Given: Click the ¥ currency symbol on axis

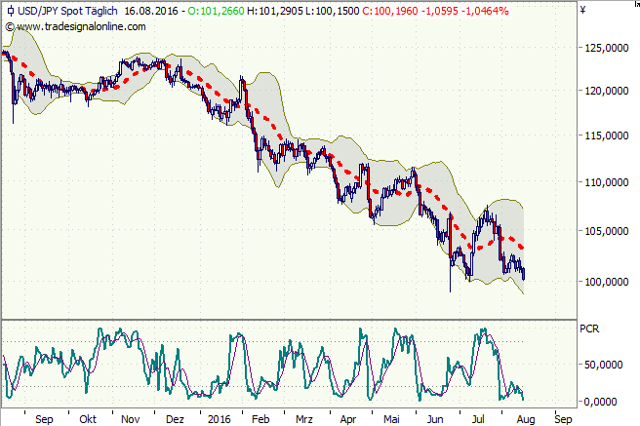Looking at the screenshot, I should click(582, 10).
